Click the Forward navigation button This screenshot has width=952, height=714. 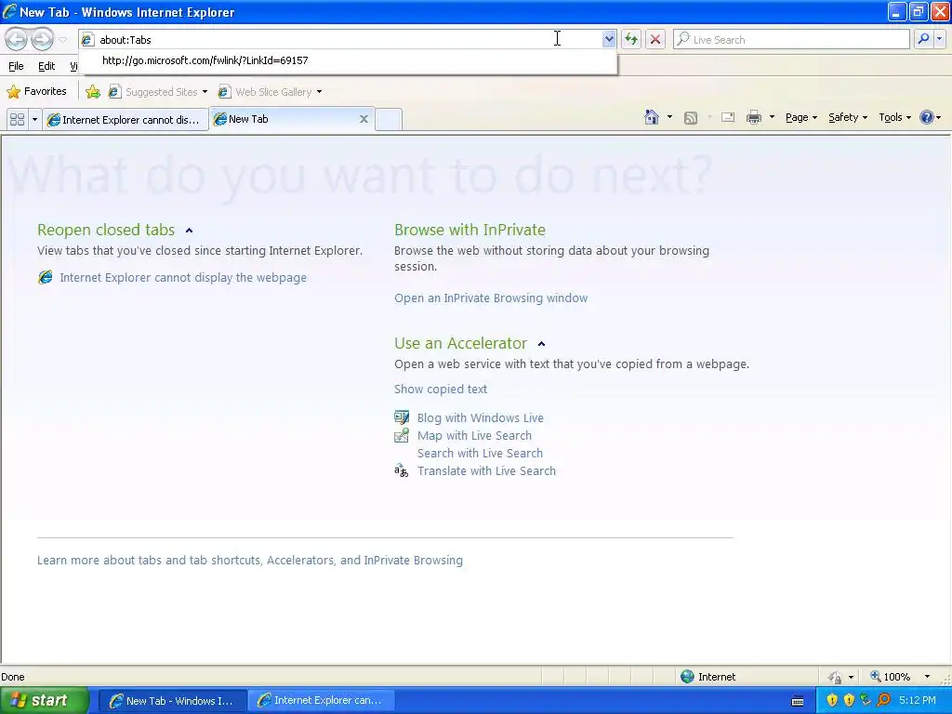pos(42,39)
